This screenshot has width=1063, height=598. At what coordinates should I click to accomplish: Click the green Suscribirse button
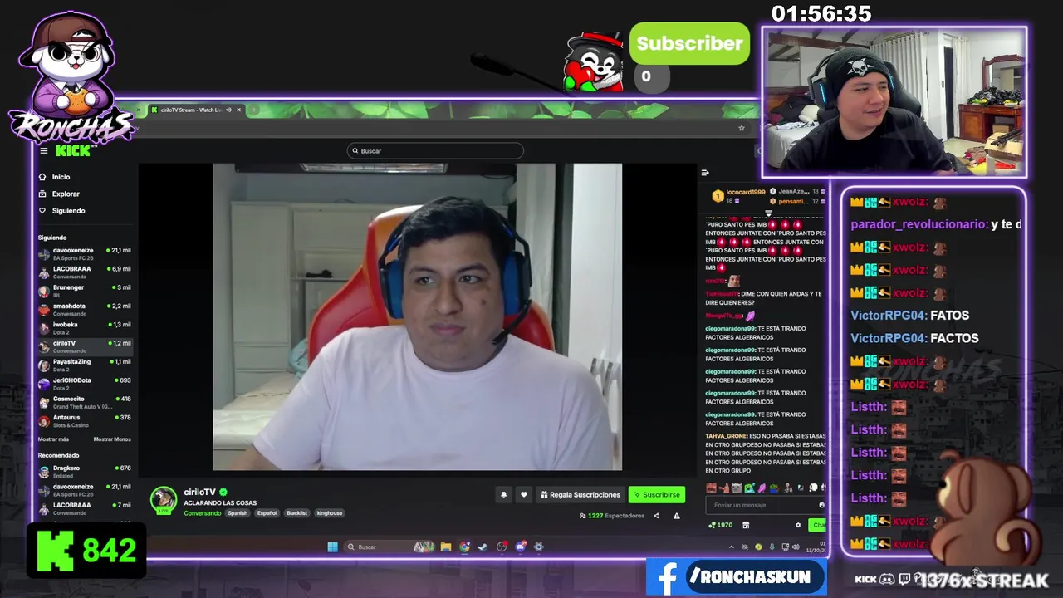[x=656, y=495]
